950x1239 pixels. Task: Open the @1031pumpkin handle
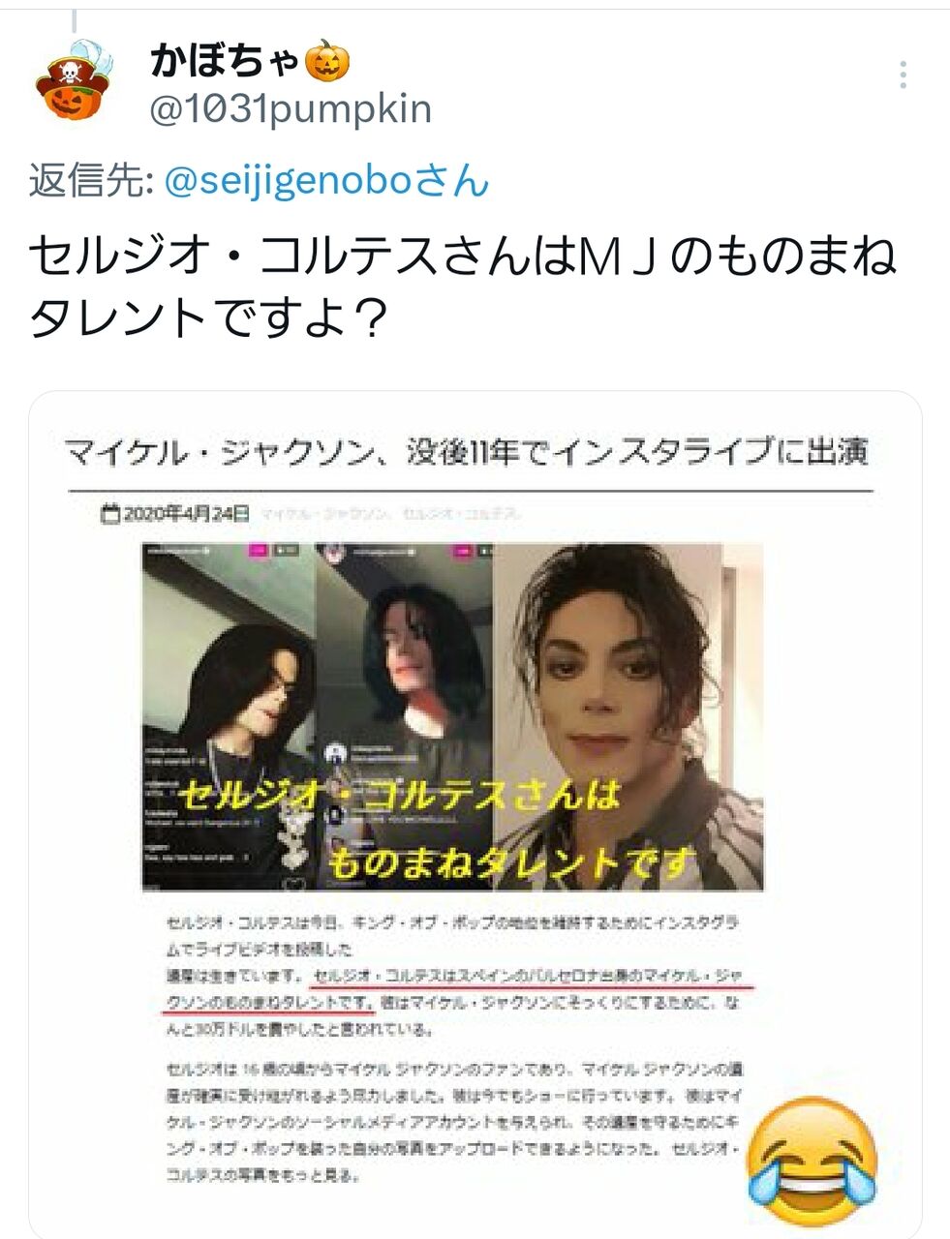[x=291, y=109]
